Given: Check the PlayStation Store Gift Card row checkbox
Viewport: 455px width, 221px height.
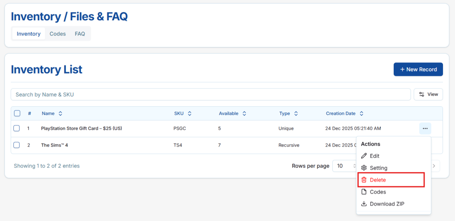Looking at the screenshot, I should point(16,128).
